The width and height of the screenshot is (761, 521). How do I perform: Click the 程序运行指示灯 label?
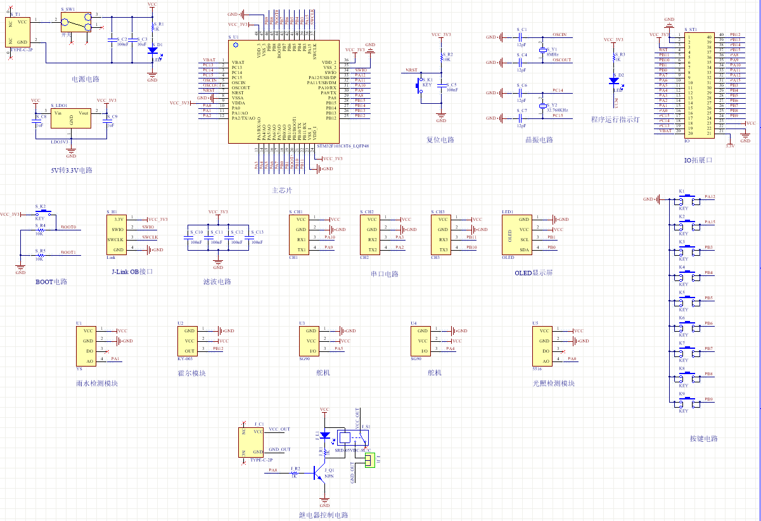pyautogui.click(x=615, y=119)
